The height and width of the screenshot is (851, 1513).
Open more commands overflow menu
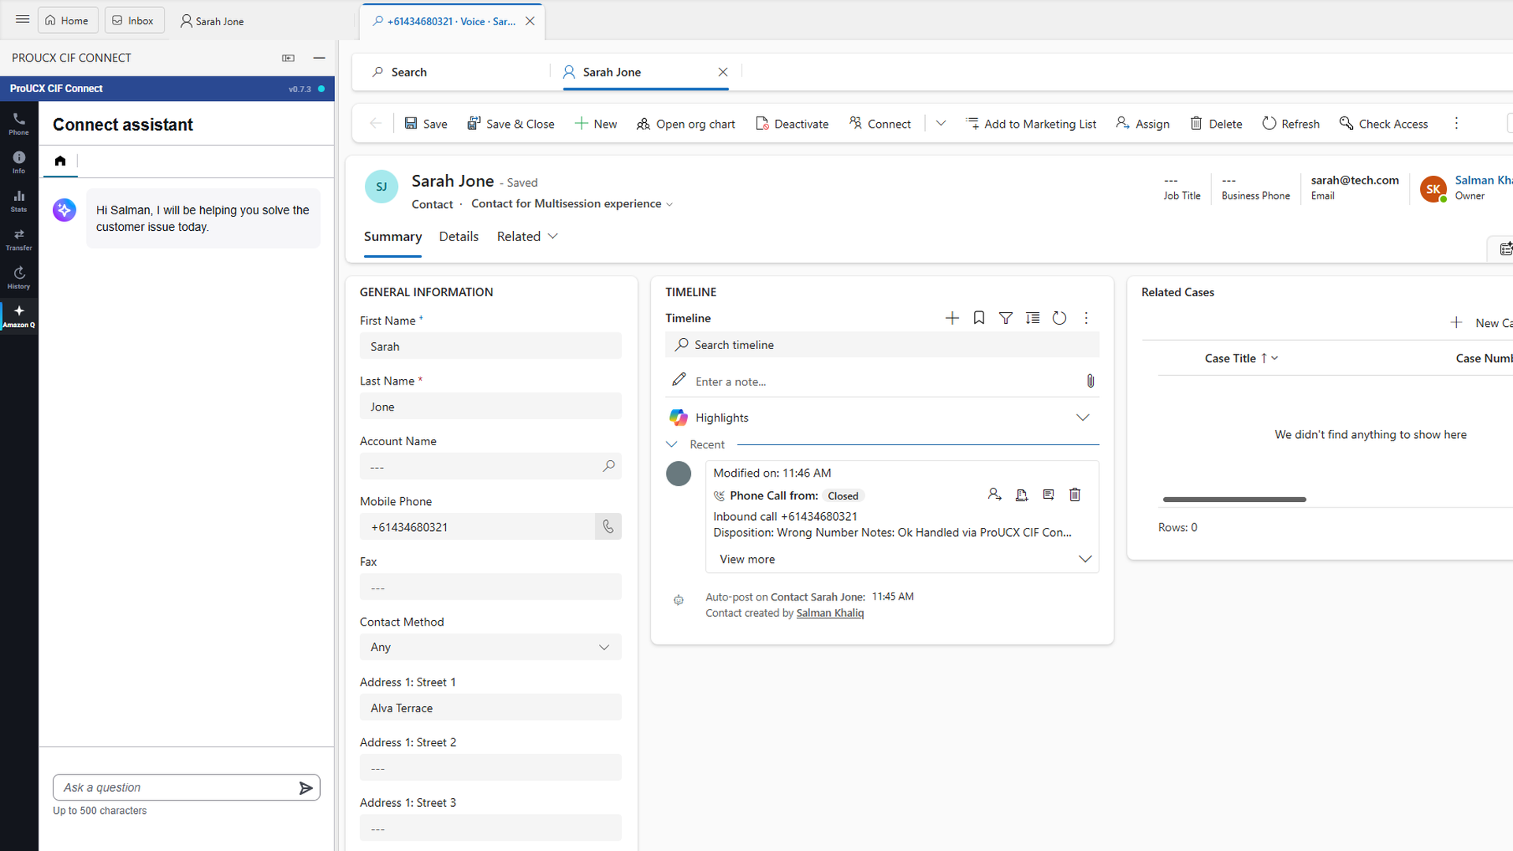coord(1456,123)
